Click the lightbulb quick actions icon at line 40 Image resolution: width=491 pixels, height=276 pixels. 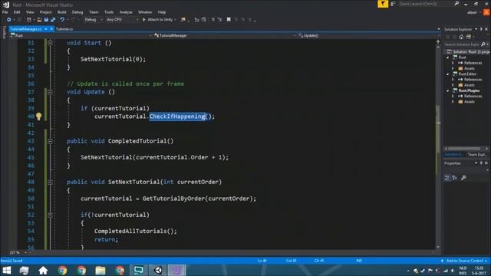tap(38, 117)
